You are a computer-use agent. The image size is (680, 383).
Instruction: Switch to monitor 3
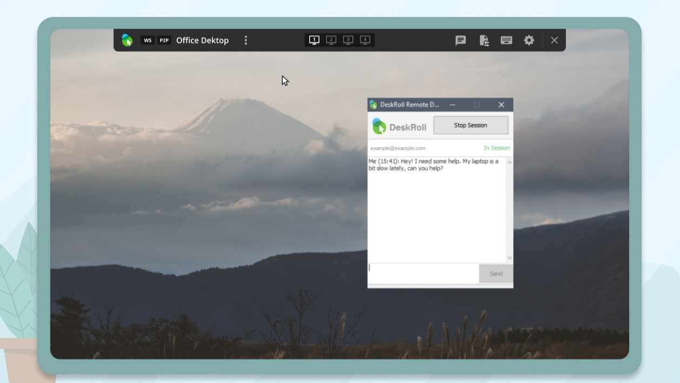coord(348,40)
